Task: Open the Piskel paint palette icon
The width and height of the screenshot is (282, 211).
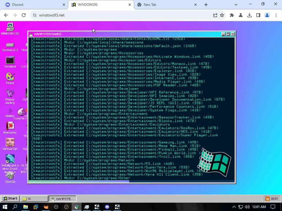Action: [x=10, y=78]
